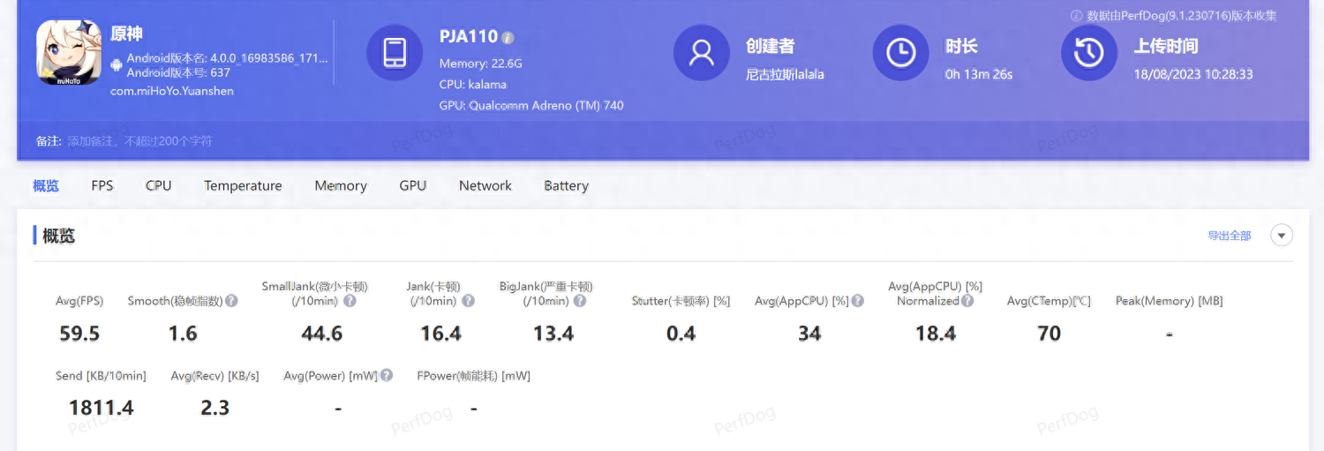This screenshot has width=1324, height=451.
Task: Click the PerfDog version info icon
Action: point(1076,16)
